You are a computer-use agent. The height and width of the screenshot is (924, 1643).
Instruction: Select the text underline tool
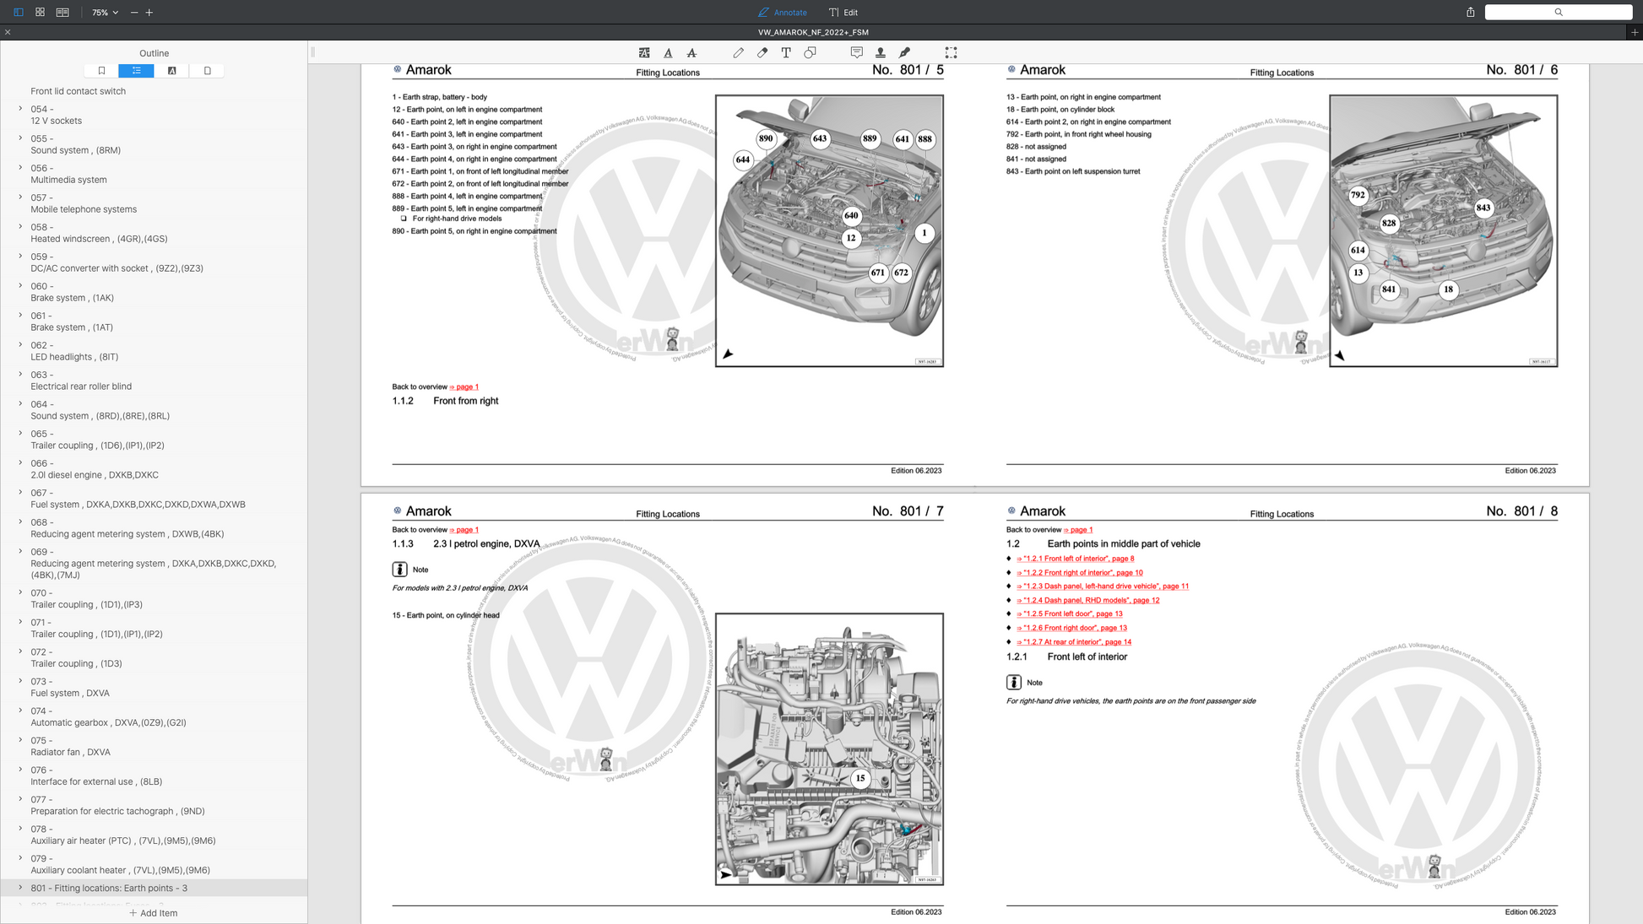click(x=668, y=52)
